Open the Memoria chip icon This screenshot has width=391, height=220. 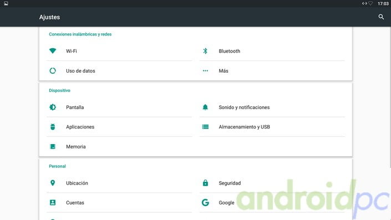tap(53, 146)
